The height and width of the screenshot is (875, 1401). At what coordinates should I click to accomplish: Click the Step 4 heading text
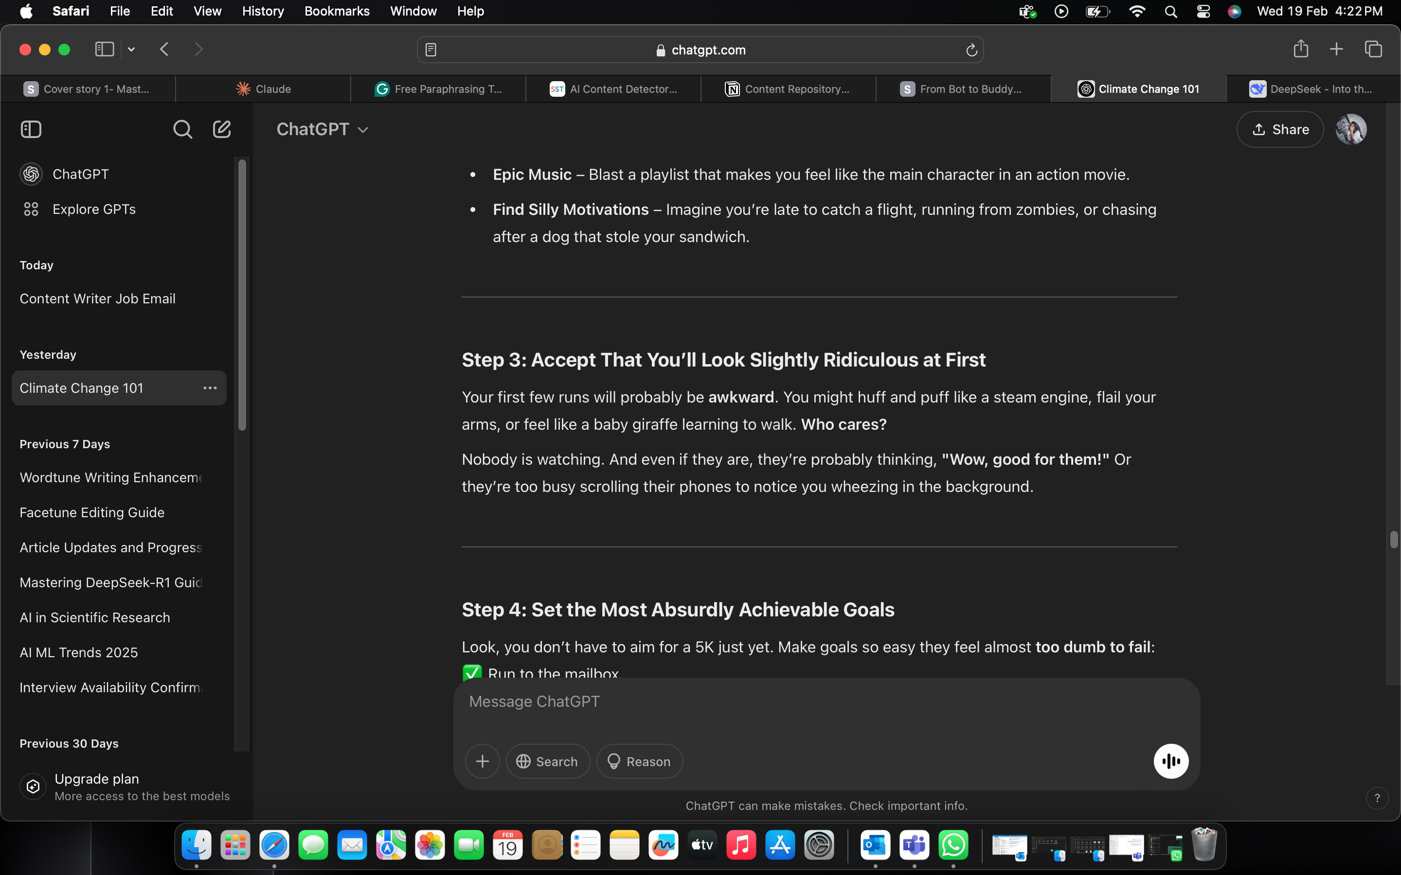(678, 610)
